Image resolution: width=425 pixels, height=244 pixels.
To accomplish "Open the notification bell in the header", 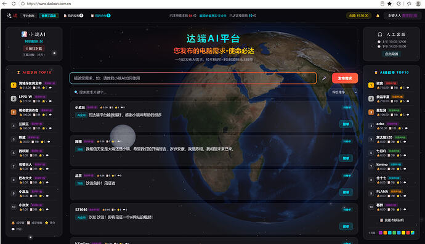I will tap(378, 16).
